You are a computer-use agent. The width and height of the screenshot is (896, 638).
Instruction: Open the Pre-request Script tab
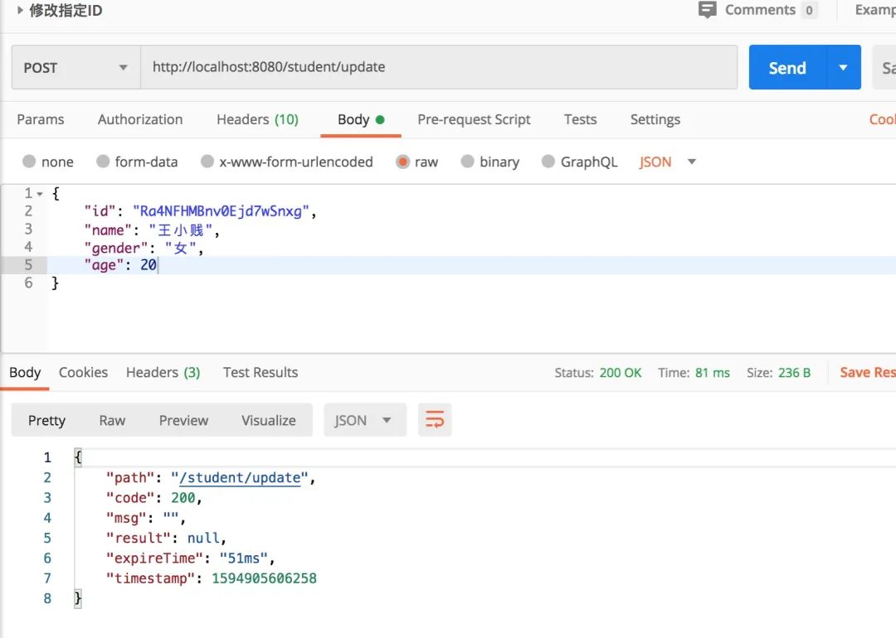click(474, 119)
